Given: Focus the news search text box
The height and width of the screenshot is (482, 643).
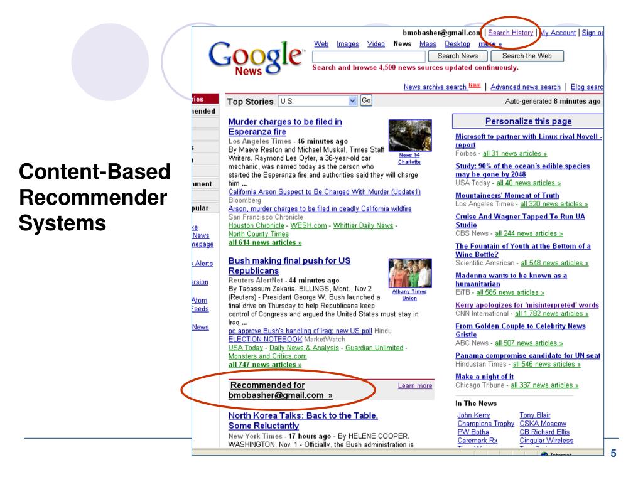Looking at the screenshot, I should pyautogui.click(x=369, y=56).
